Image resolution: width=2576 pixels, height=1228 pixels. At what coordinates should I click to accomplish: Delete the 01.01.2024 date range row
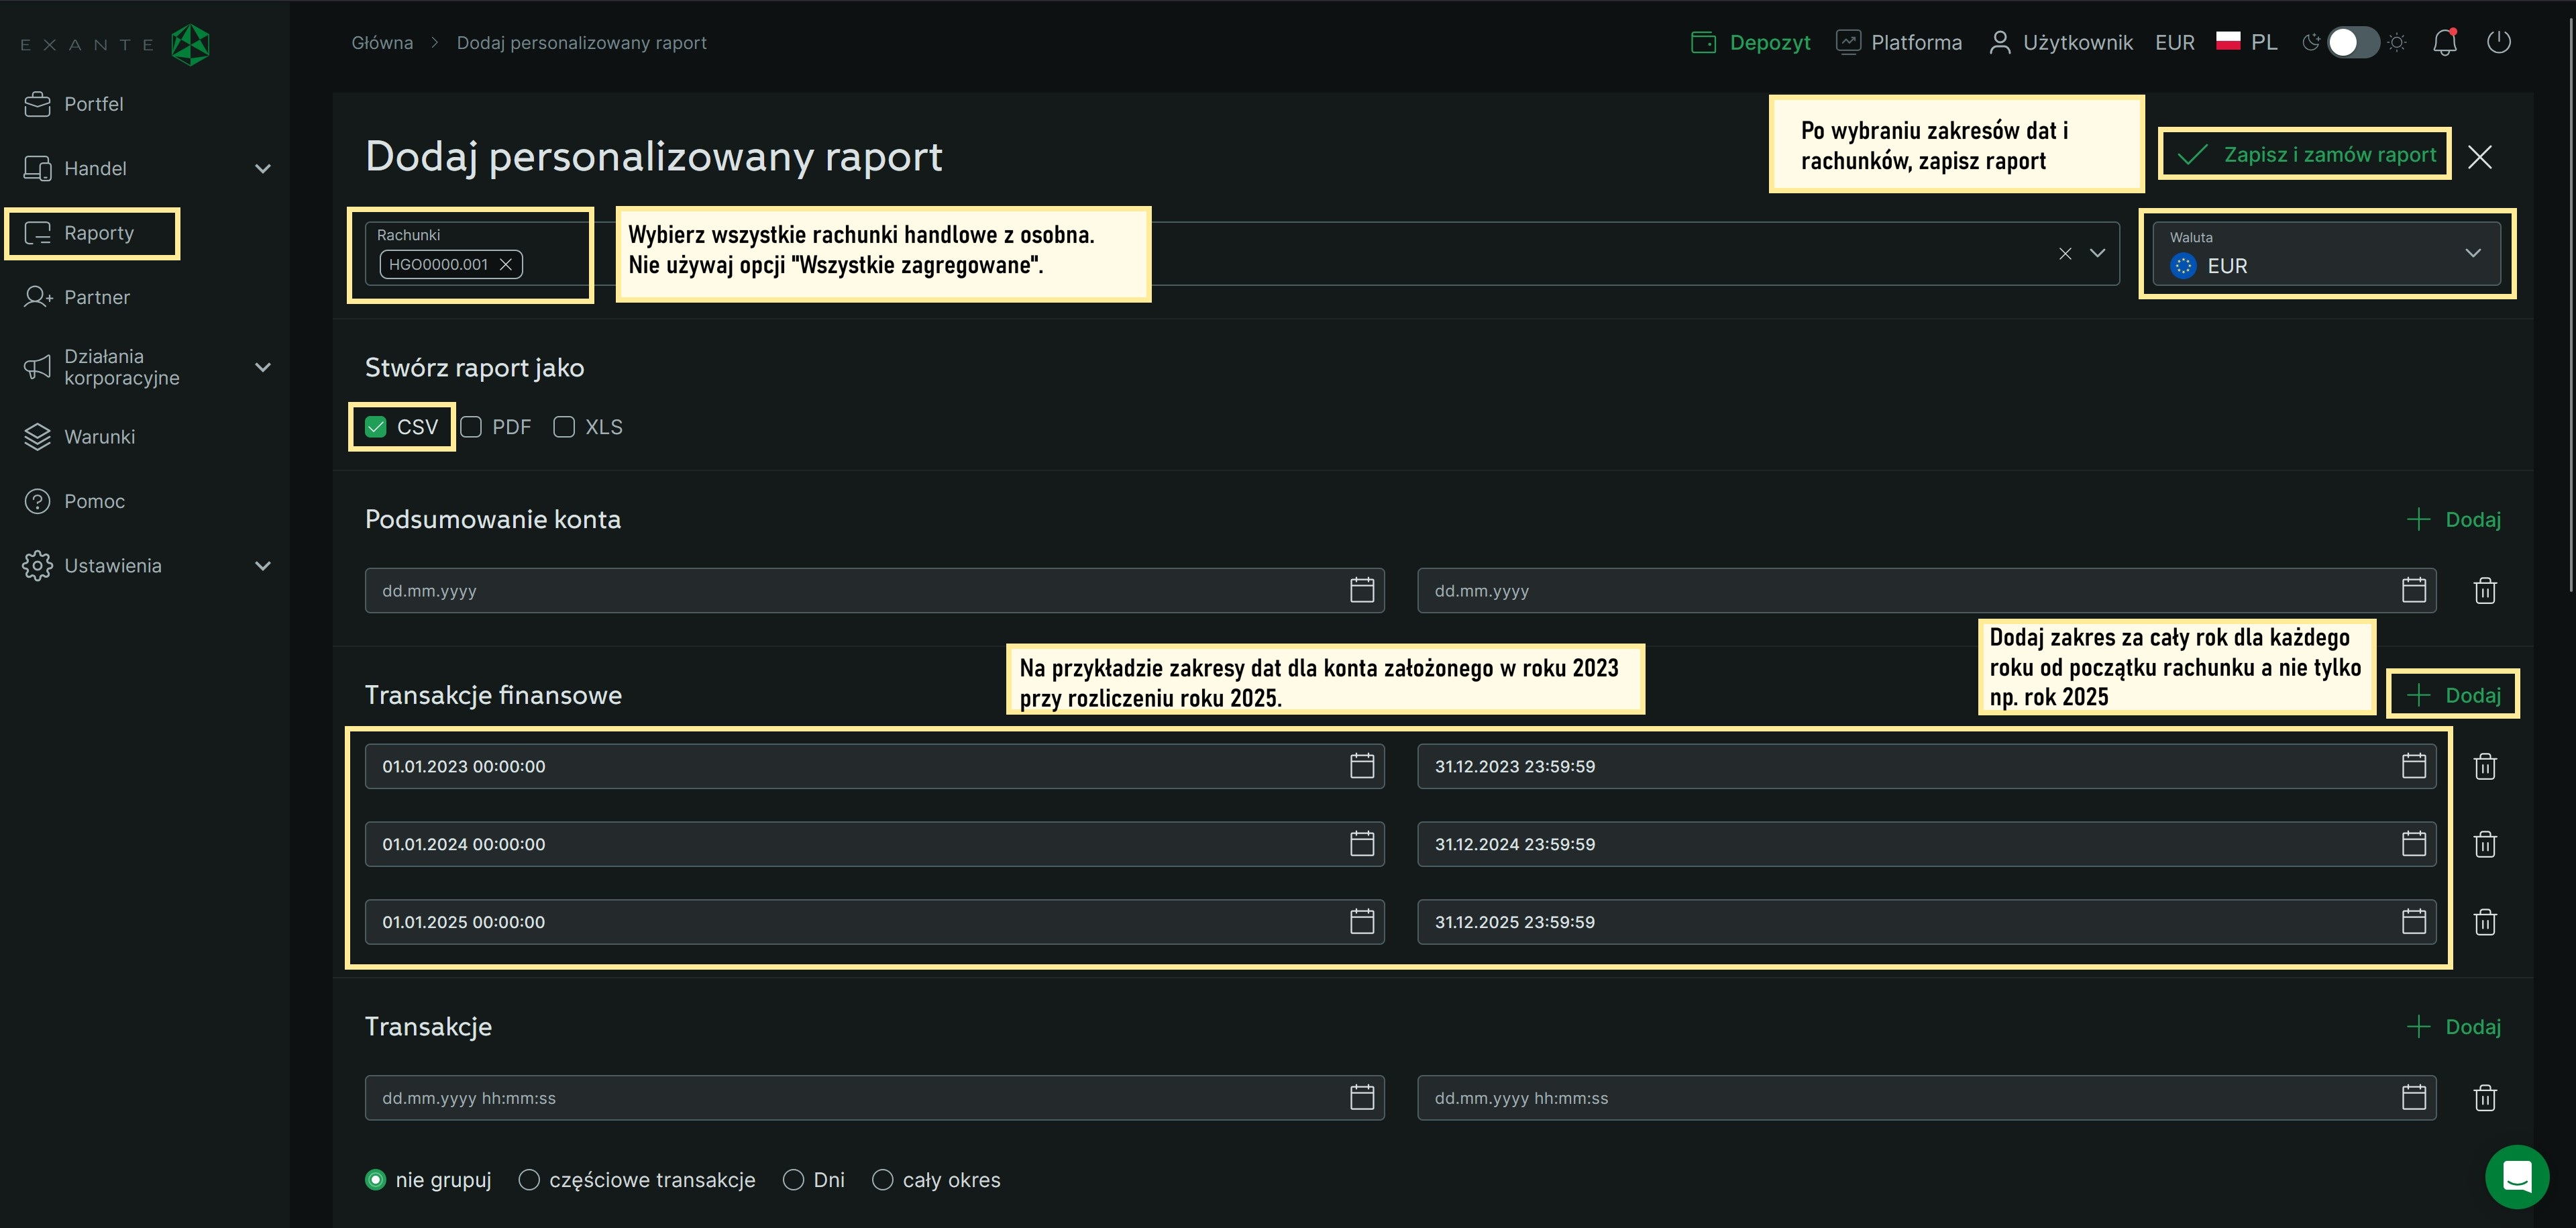tap(2485, 845)
